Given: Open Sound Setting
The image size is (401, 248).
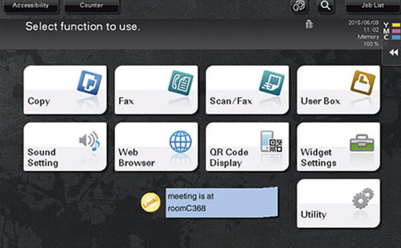Looking at the screenshot, I should pos(65,146).
